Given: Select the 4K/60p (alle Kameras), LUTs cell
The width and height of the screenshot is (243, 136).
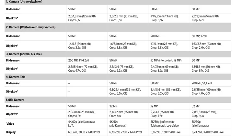Looking at the screenshot, I should pyautogui.click(x=87, y=124).
